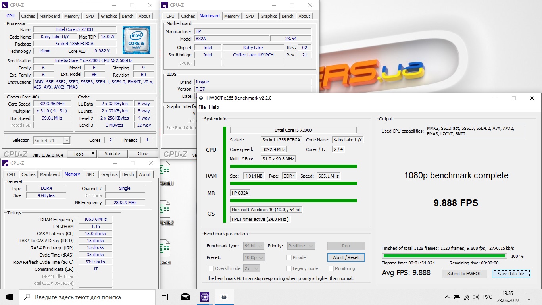Image resolution: width=542 pixels, height=305 pixels.
Task: Open SPD tab in mainboard CPU-Z window
Action: pos(250,16)
